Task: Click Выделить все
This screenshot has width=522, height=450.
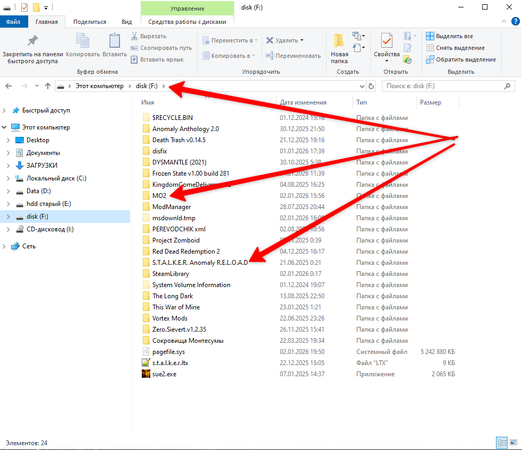Action: coord(450,36)
